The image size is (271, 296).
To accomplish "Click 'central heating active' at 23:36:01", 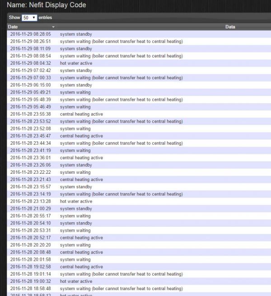I will (81, 158).
